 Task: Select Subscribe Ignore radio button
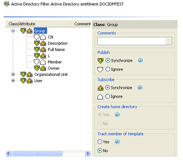click(x=107, y=96)
